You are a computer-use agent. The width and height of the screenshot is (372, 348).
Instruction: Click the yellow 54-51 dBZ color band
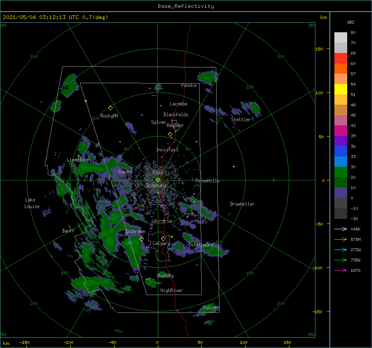coord(341,89)
